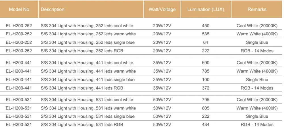Click the Remarks column header
This screenshot has height=129, width=284.
(257, 9)
